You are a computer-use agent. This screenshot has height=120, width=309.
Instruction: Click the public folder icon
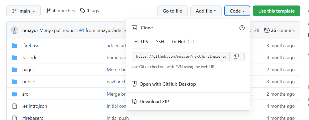click(14, 82)
